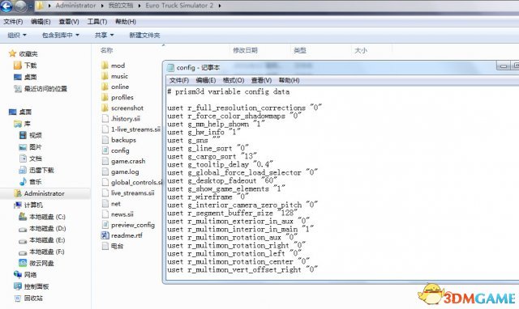The width and height of the screenshot is (519, 309).
Task: Click Notepad icon in config title bar
Action: pyautogui.click(x=170, y=68)
